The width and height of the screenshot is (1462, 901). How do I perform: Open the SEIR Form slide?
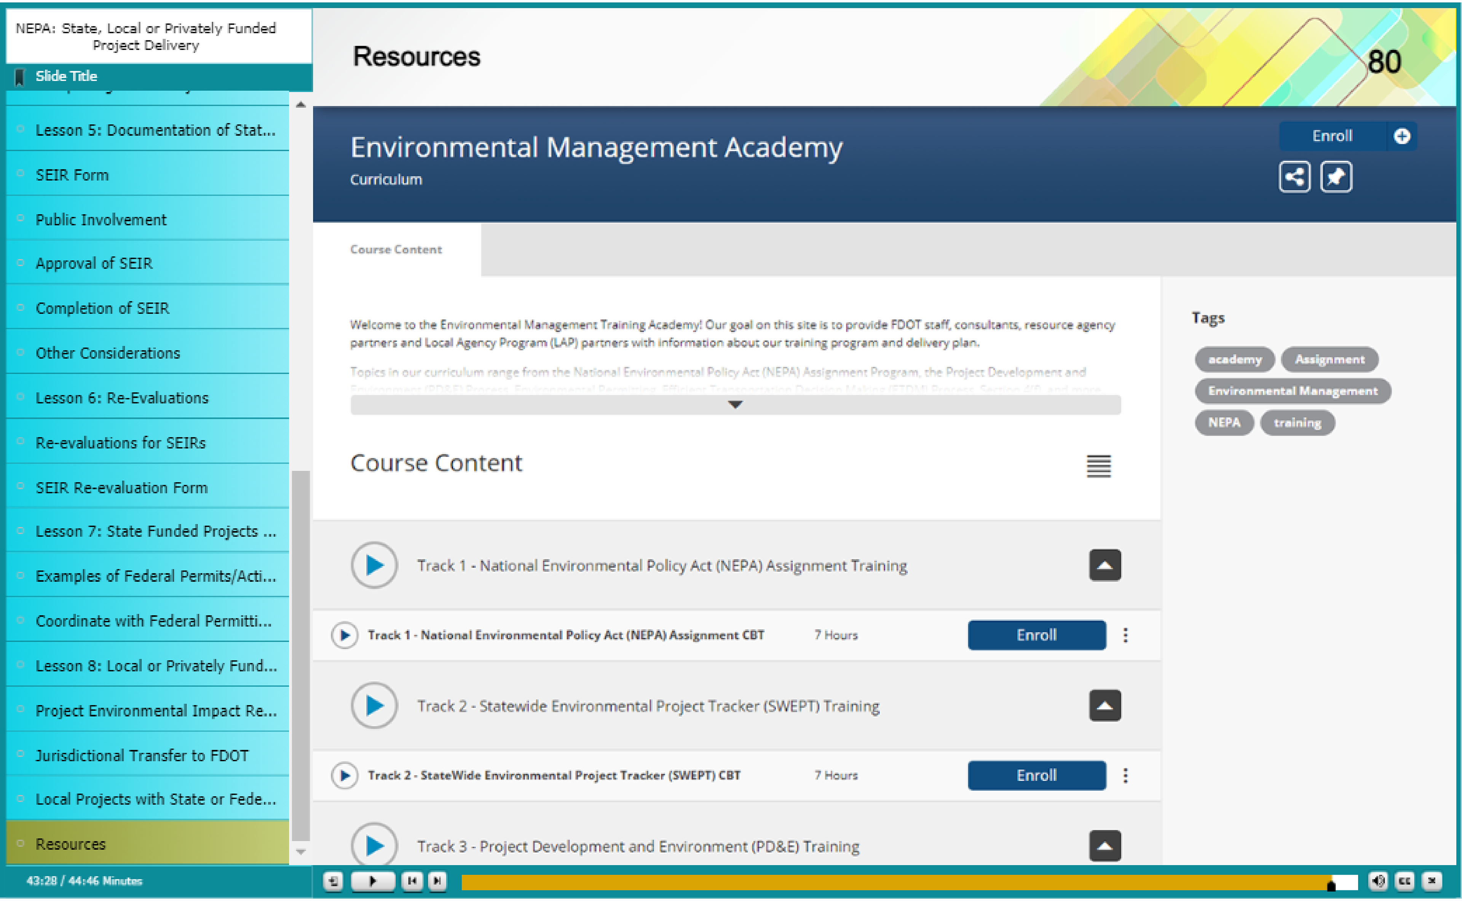click(x=147, y=174)
